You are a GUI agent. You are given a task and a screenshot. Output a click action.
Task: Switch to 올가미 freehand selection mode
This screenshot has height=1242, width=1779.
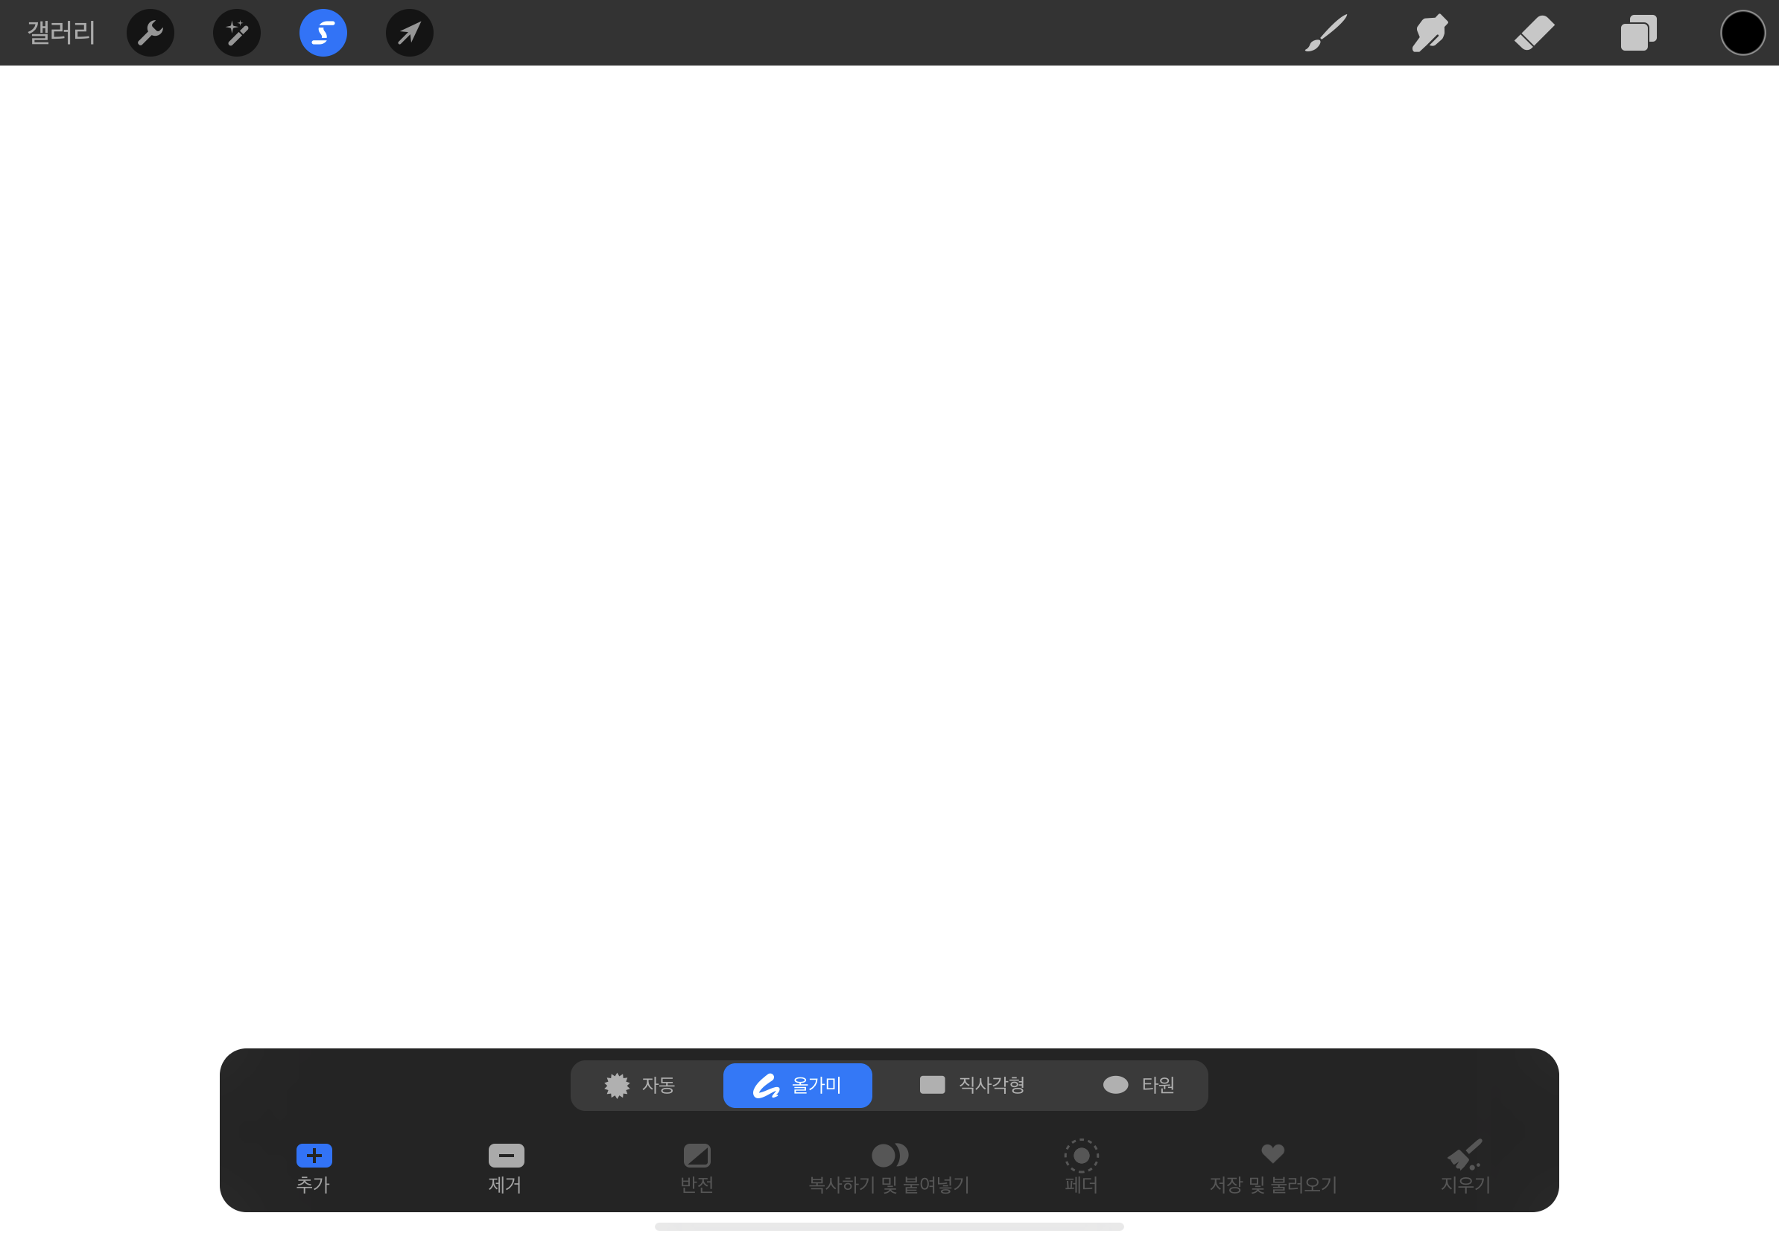(x=797, y=1086)
